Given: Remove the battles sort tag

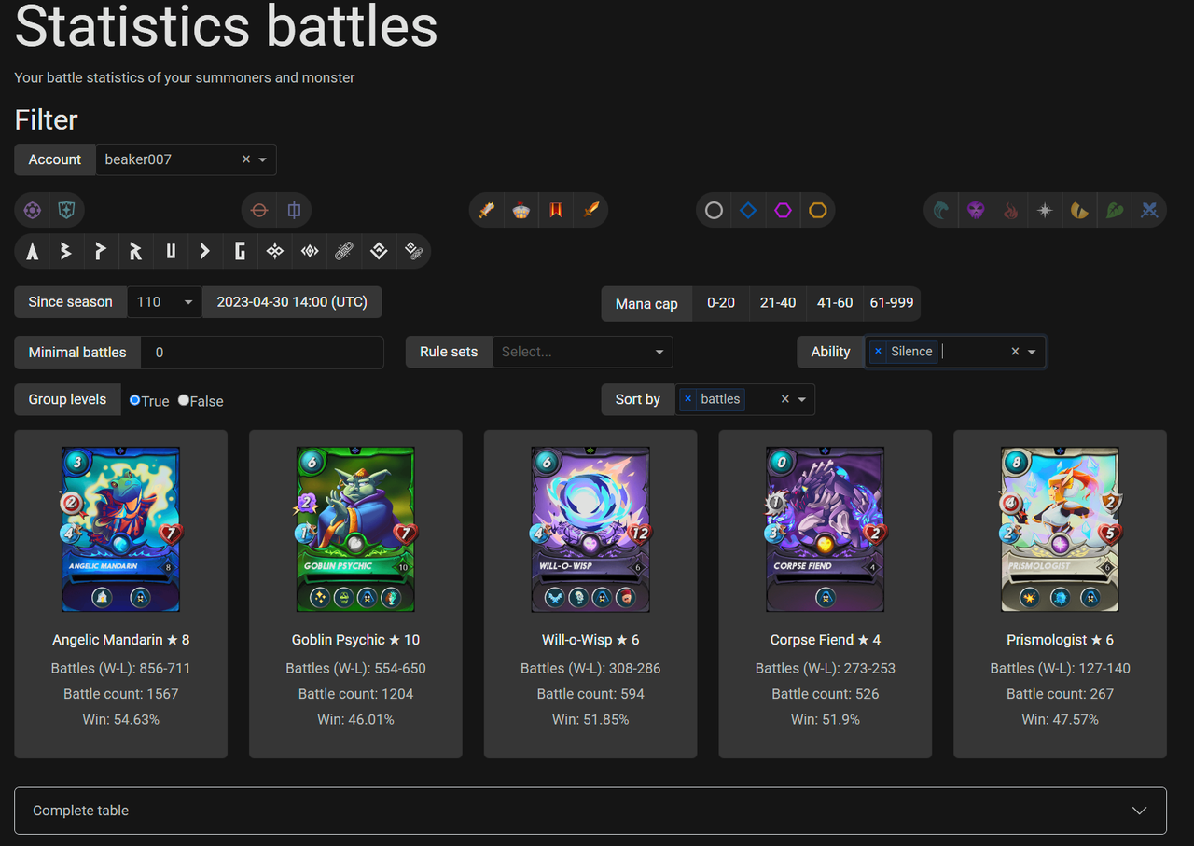Looking at the screenshot, I should [x=688, y=399].
